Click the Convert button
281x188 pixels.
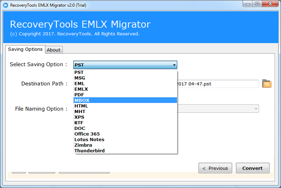(x=253, y=168)
